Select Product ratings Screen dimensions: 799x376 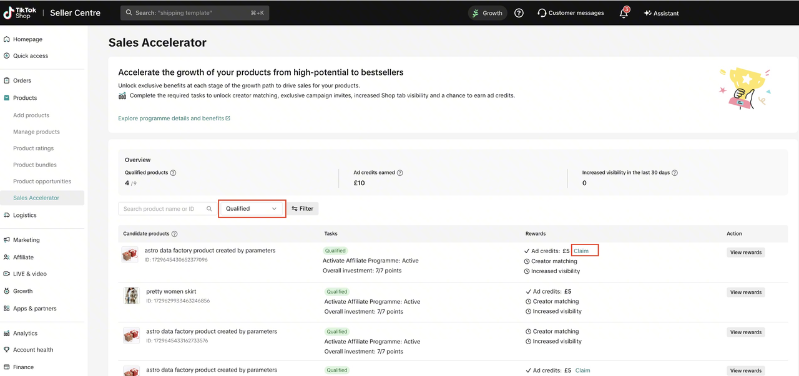pos(33,148)
